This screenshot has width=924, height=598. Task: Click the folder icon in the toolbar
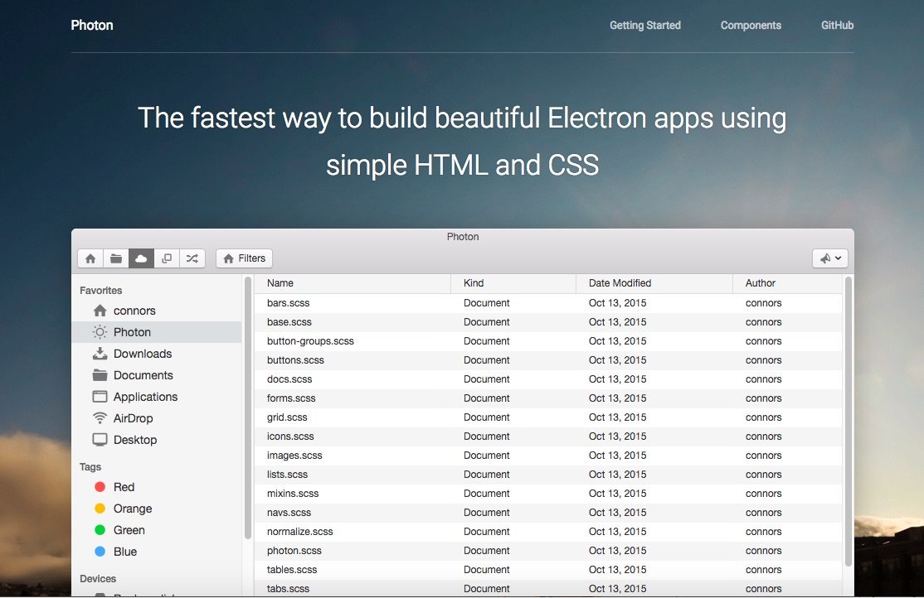(116, 258)
